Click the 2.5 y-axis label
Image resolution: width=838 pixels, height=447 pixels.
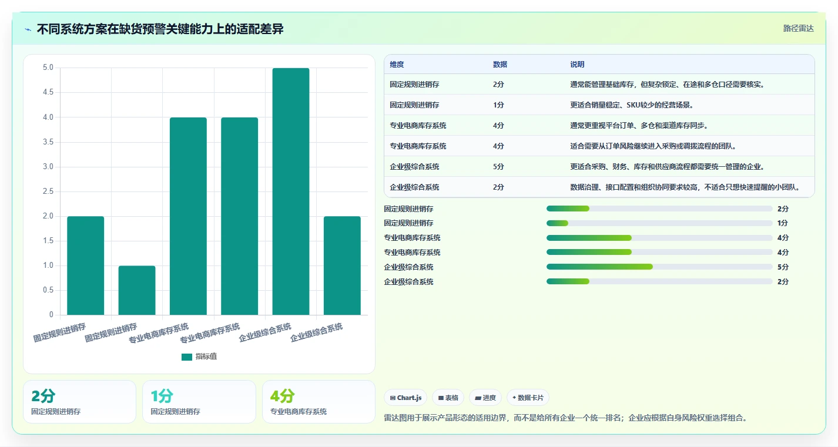[48, 191]
